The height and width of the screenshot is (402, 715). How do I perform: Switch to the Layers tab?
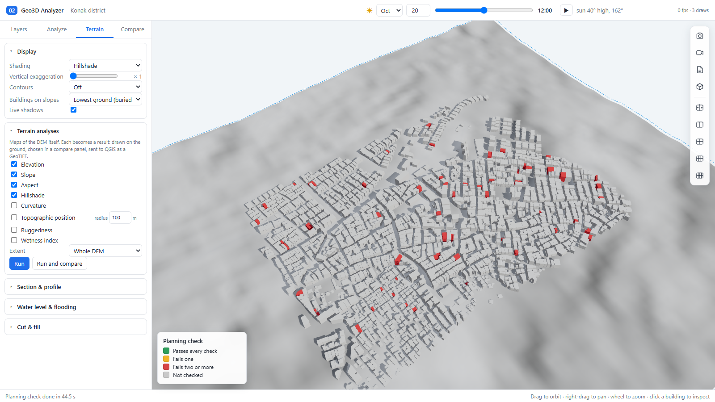19,29
